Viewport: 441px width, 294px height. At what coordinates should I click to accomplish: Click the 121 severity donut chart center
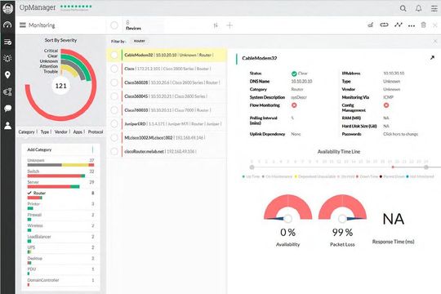click(x=60, y=86)
